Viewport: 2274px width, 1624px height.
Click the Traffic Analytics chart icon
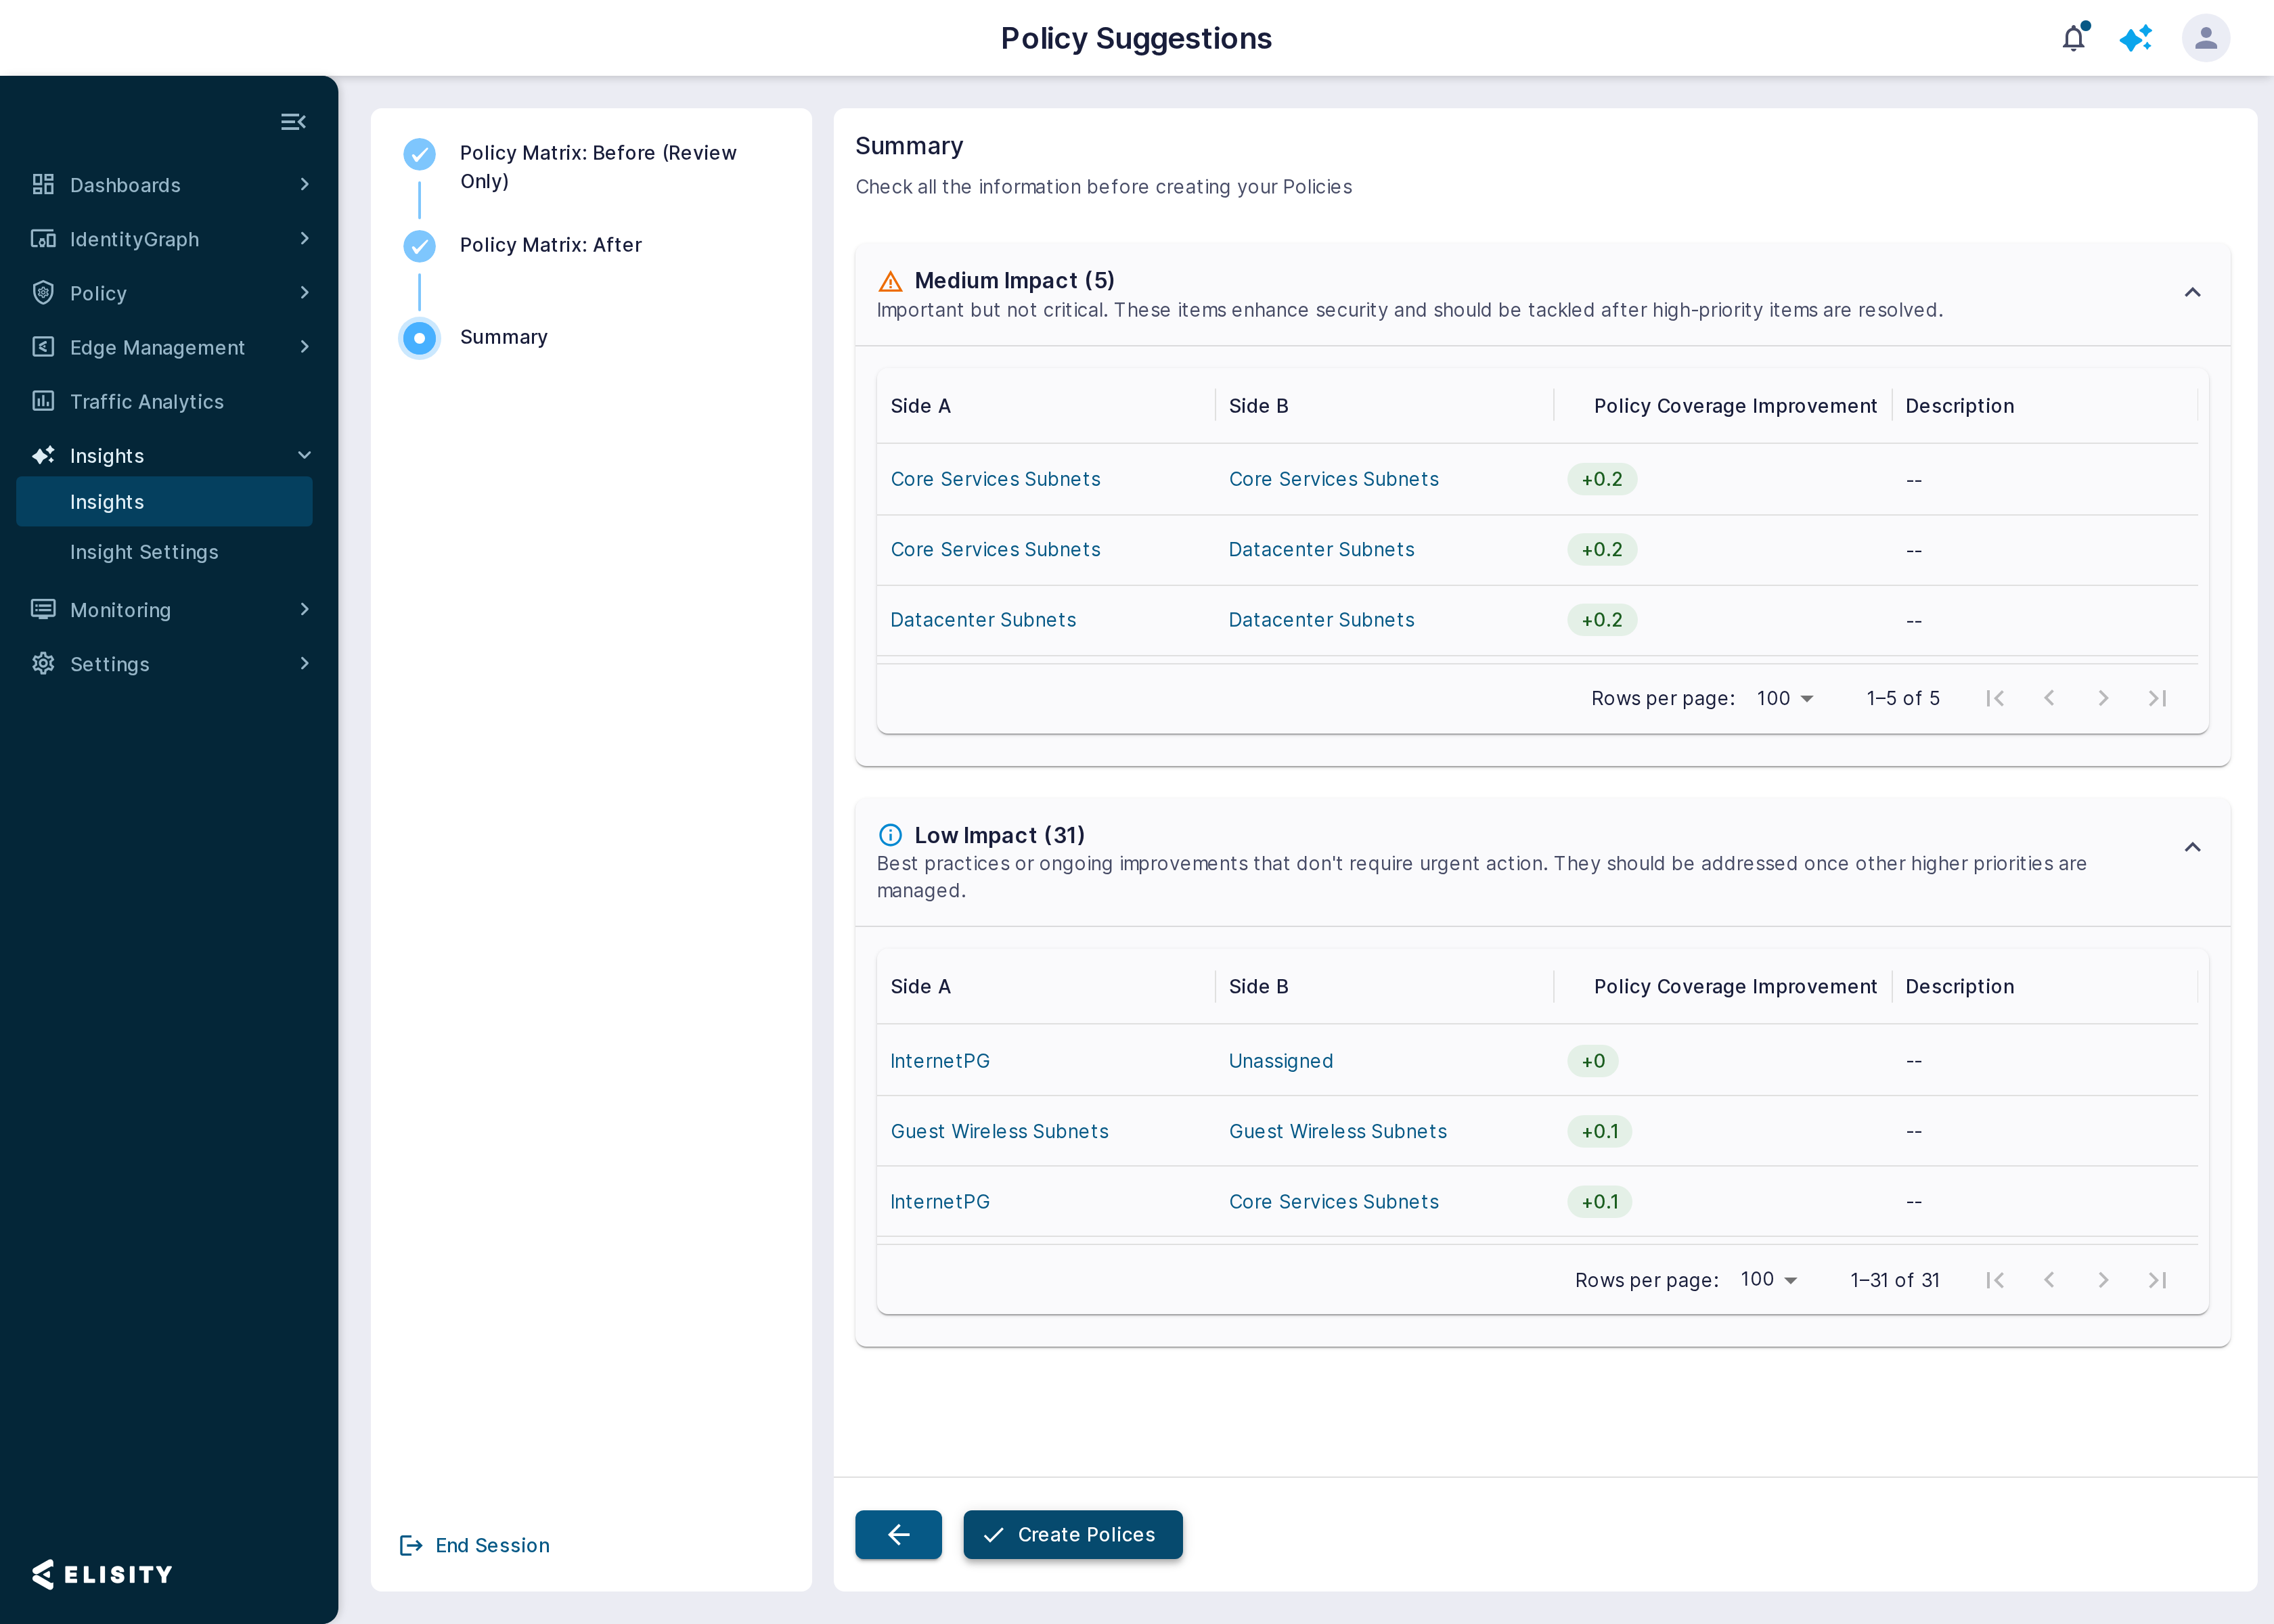pos(43,401)
